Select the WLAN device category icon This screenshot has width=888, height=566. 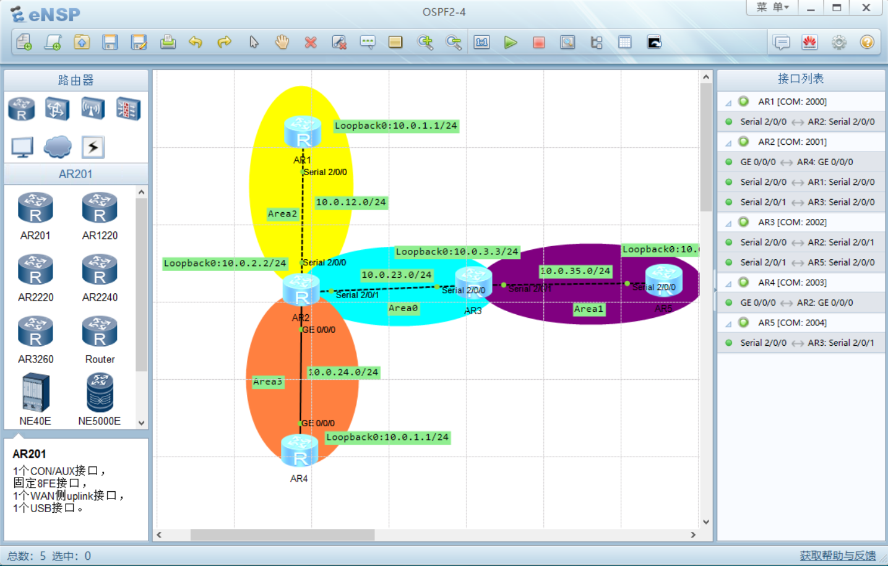[92, 109]
